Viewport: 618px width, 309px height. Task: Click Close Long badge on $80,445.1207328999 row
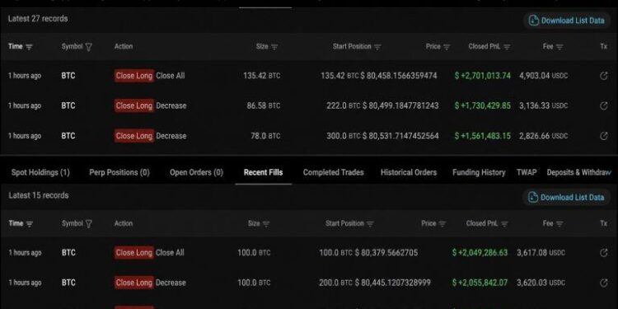coord(134,283)
